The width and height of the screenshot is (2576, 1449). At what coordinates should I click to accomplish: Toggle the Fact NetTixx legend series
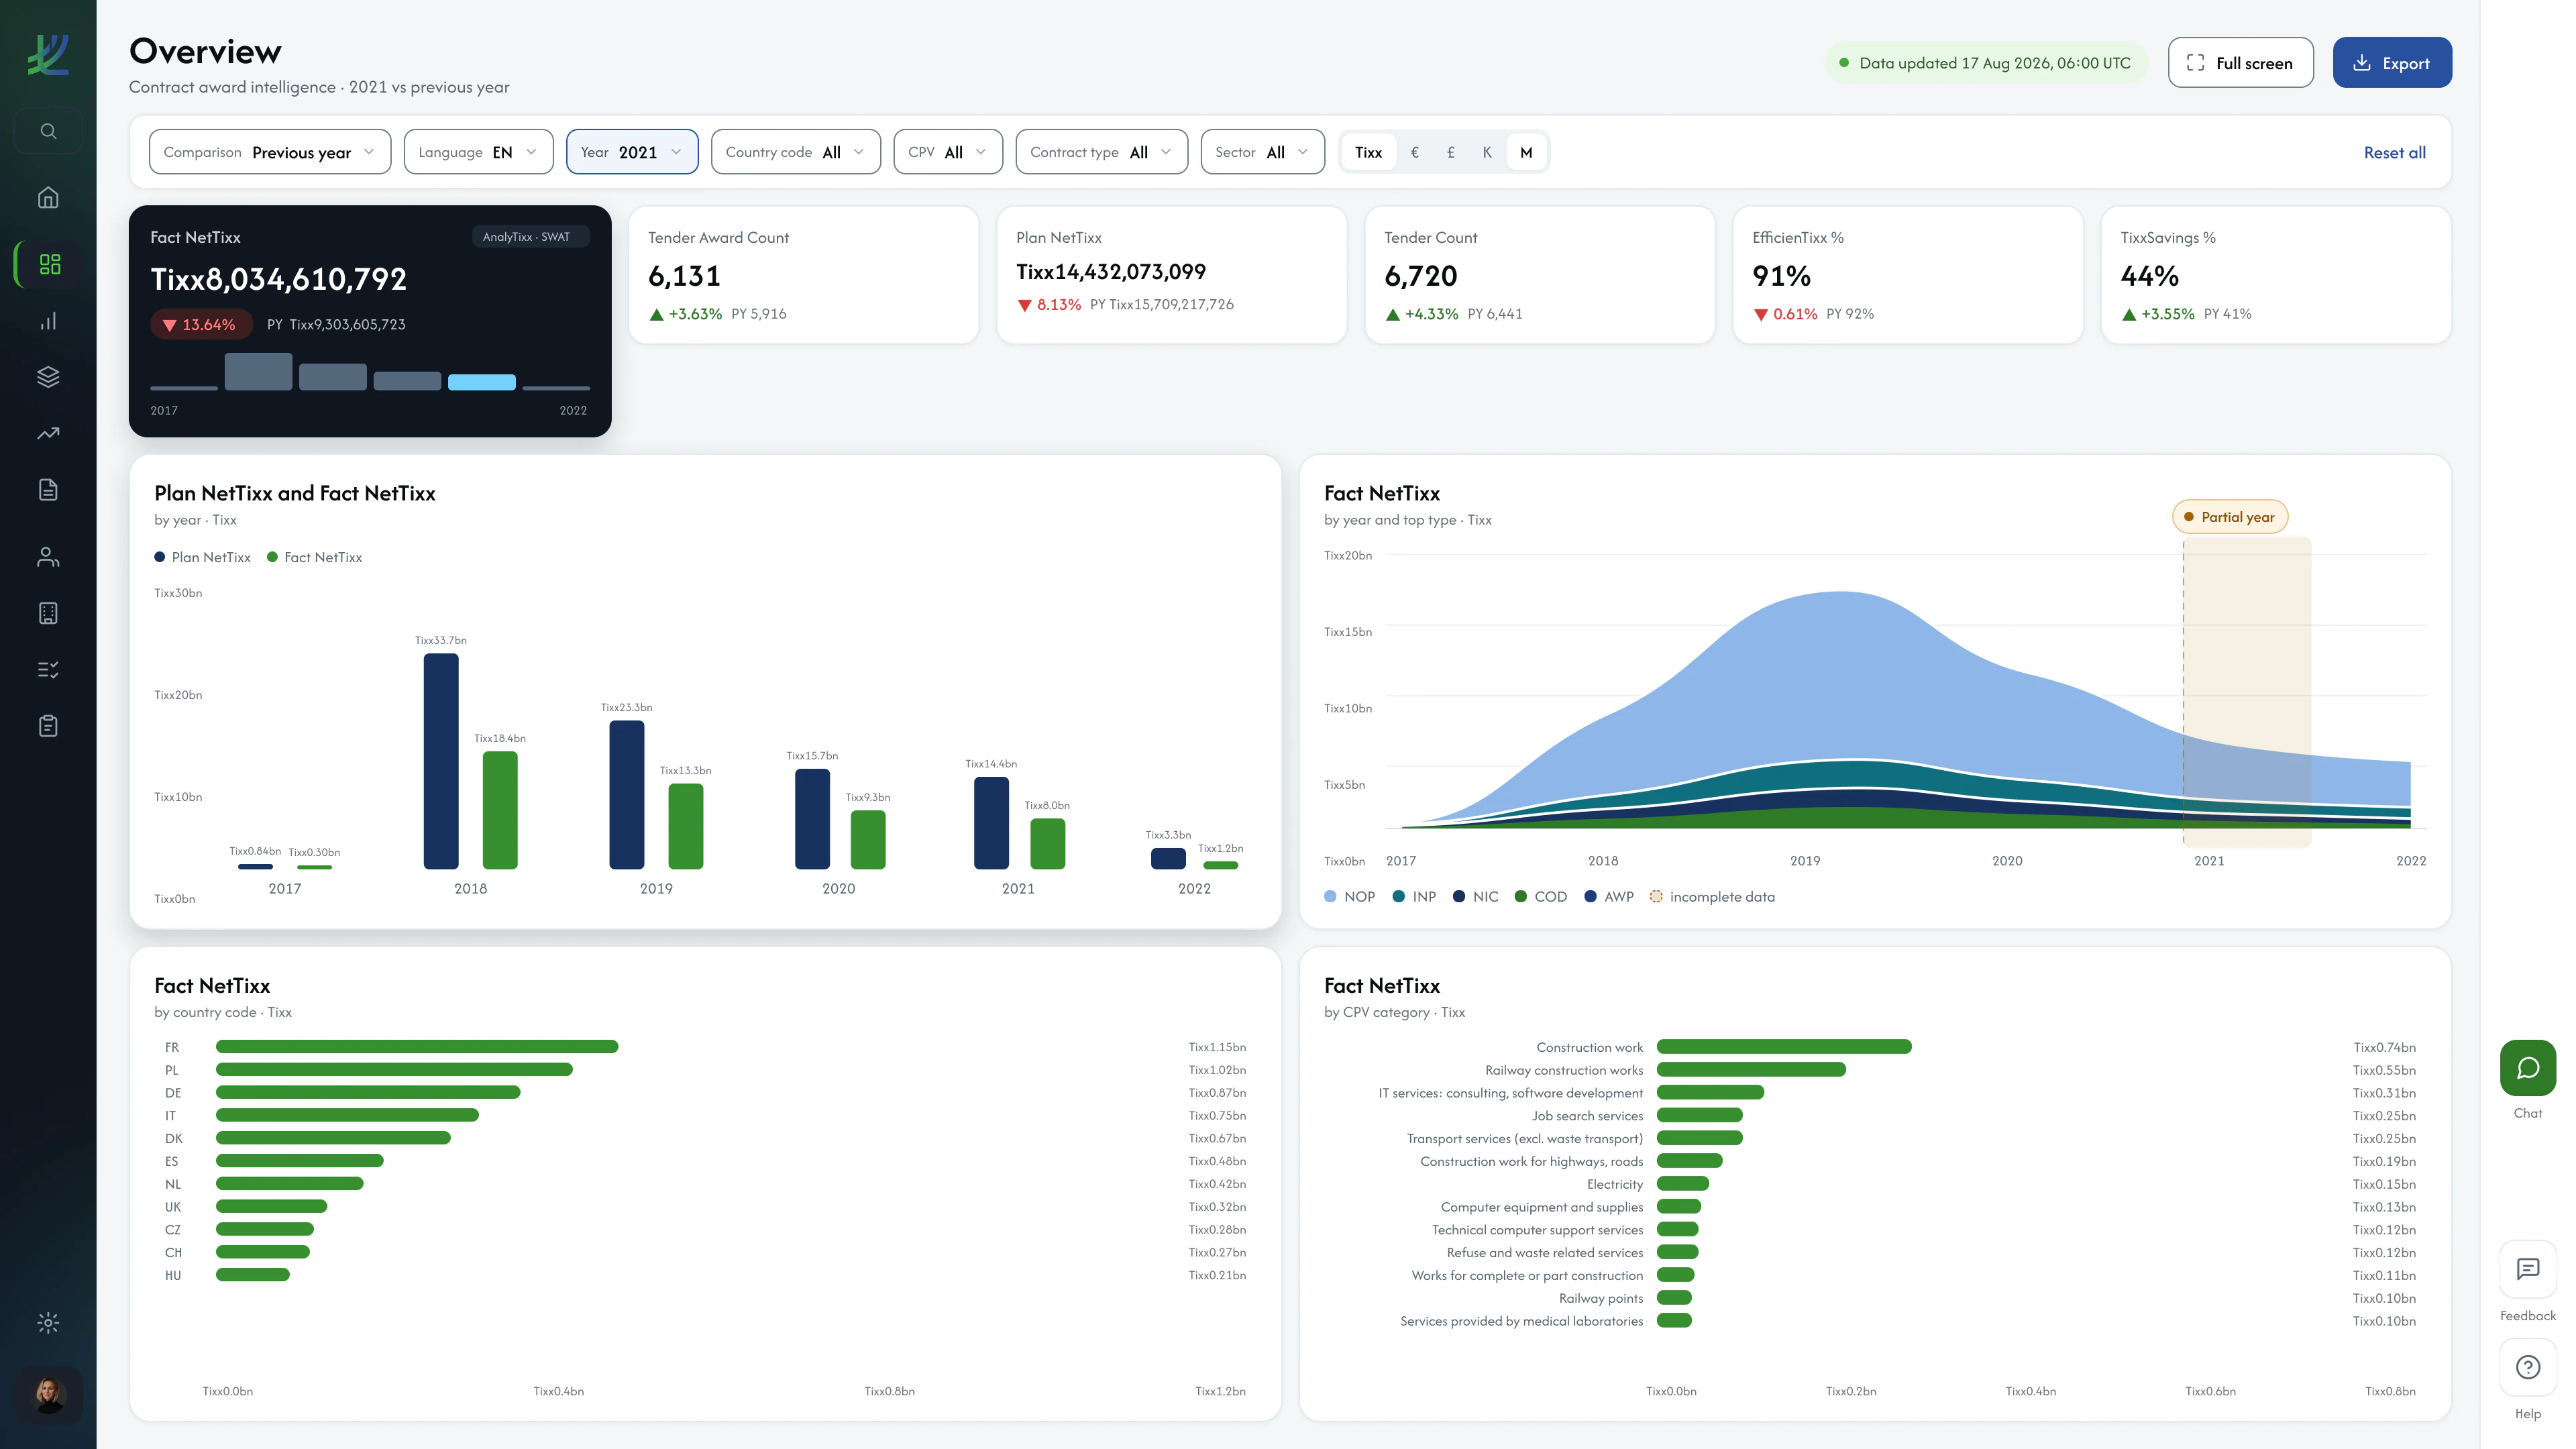[314, 557]
